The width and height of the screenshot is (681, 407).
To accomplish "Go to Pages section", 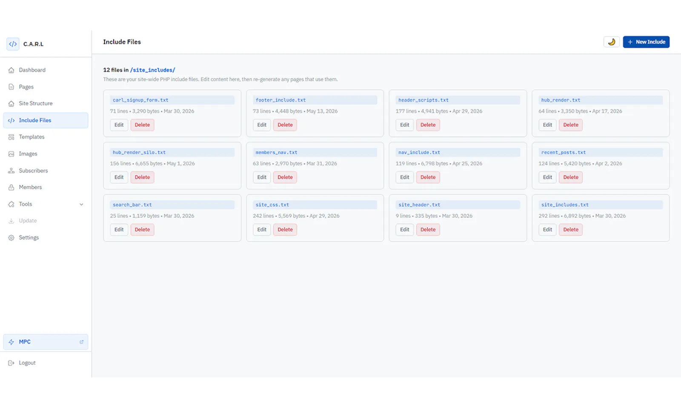I will (46, 87).
